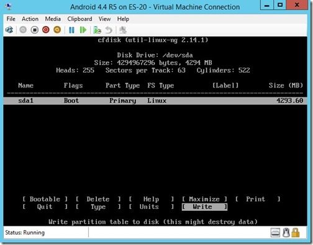313x245 pixels.
Task: Click the Revert undo-arrow icon
Action: [x=109, y=30]
